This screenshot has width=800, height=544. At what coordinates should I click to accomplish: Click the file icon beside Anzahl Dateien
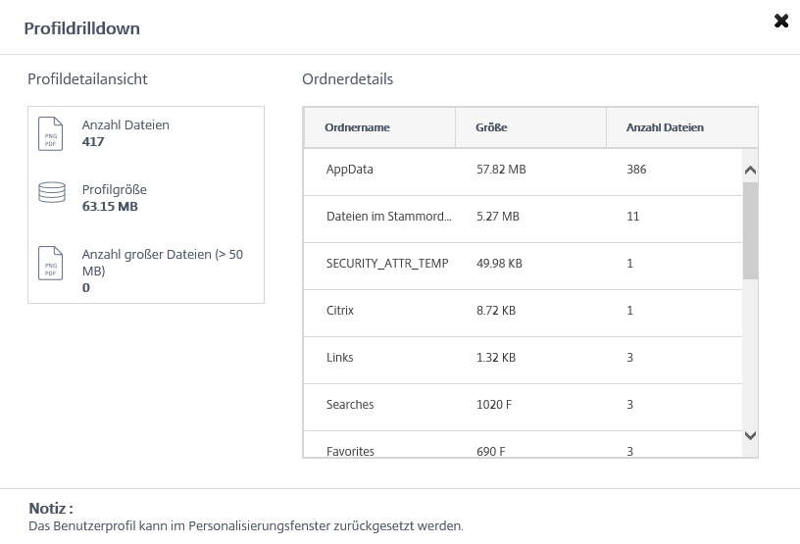pos(50,133)
